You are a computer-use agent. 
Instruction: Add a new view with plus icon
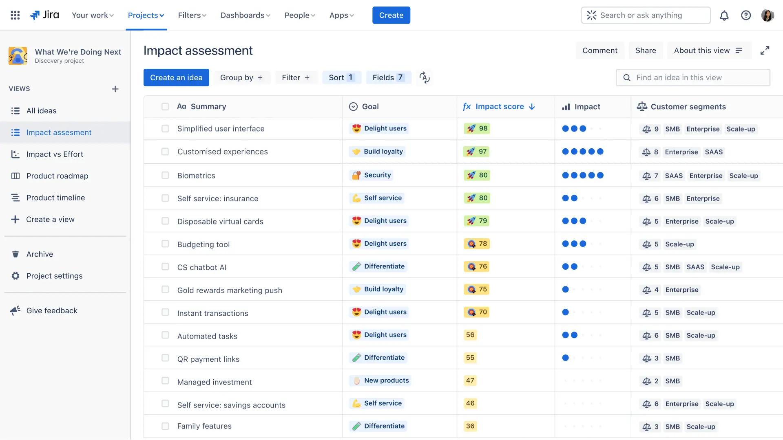(115, 89)
